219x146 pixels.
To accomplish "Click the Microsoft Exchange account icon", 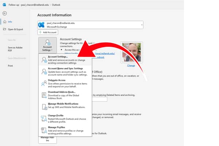I will 41,25.
